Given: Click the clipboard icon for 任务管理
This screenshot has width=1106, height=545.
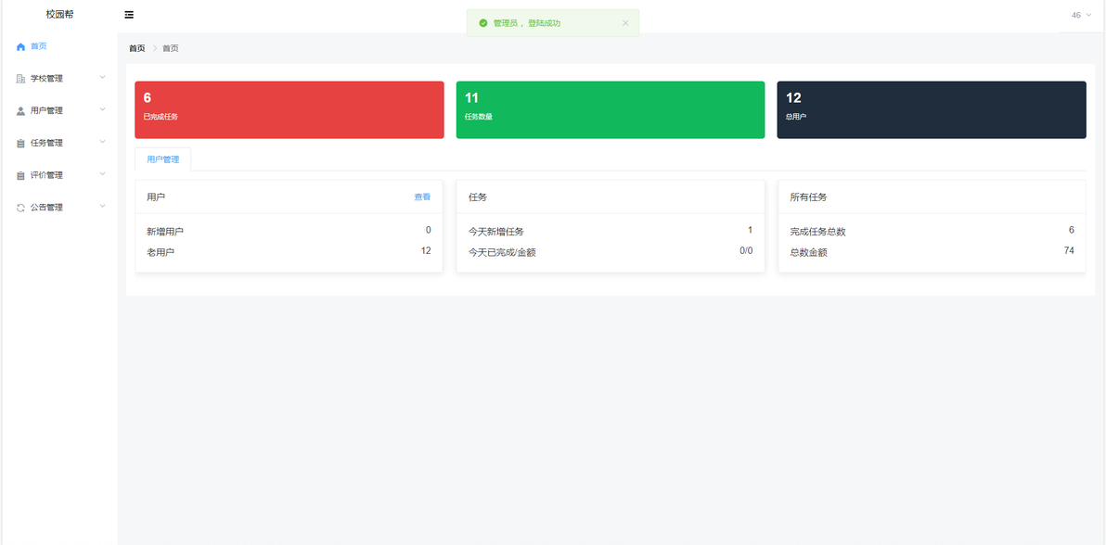Looking at the screenshot, I should (x=20, y=143).
